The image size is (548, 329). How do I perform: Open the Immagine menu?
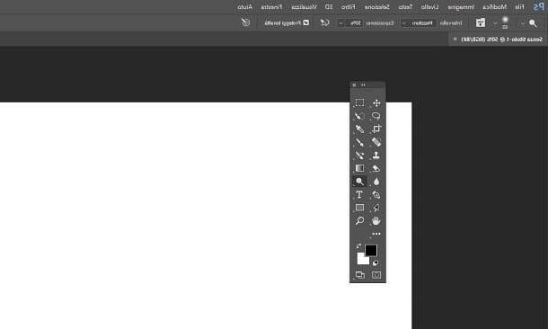click(x=462, y=6)
